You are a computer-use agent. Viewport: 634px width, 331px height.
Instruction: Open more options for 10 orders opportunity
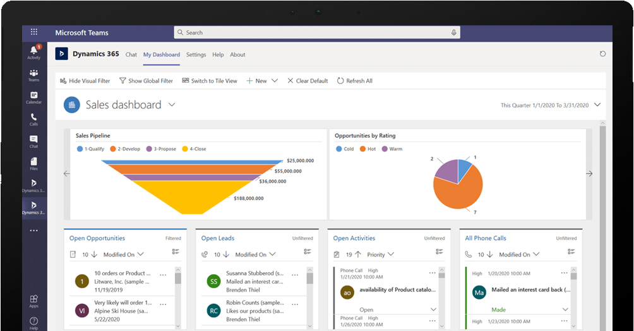(x=163, y=275)
